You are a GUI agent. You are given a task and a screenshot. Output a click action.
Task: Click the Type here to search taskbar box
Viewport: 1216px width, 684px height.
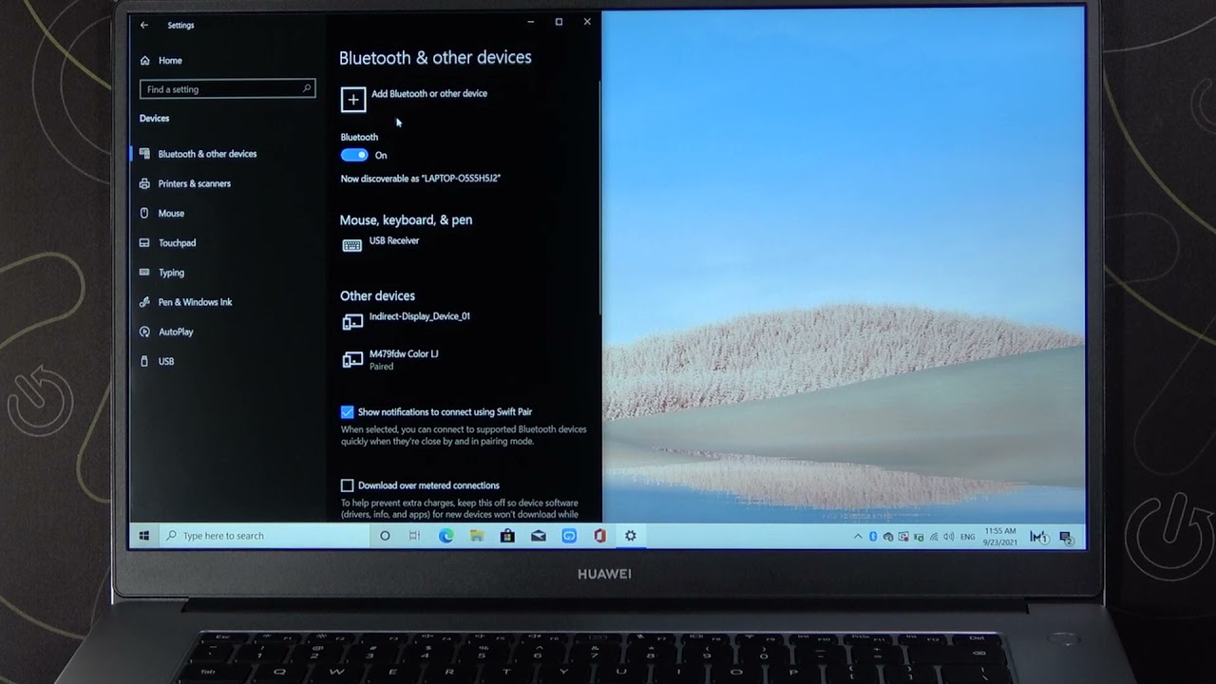point(264,536)
